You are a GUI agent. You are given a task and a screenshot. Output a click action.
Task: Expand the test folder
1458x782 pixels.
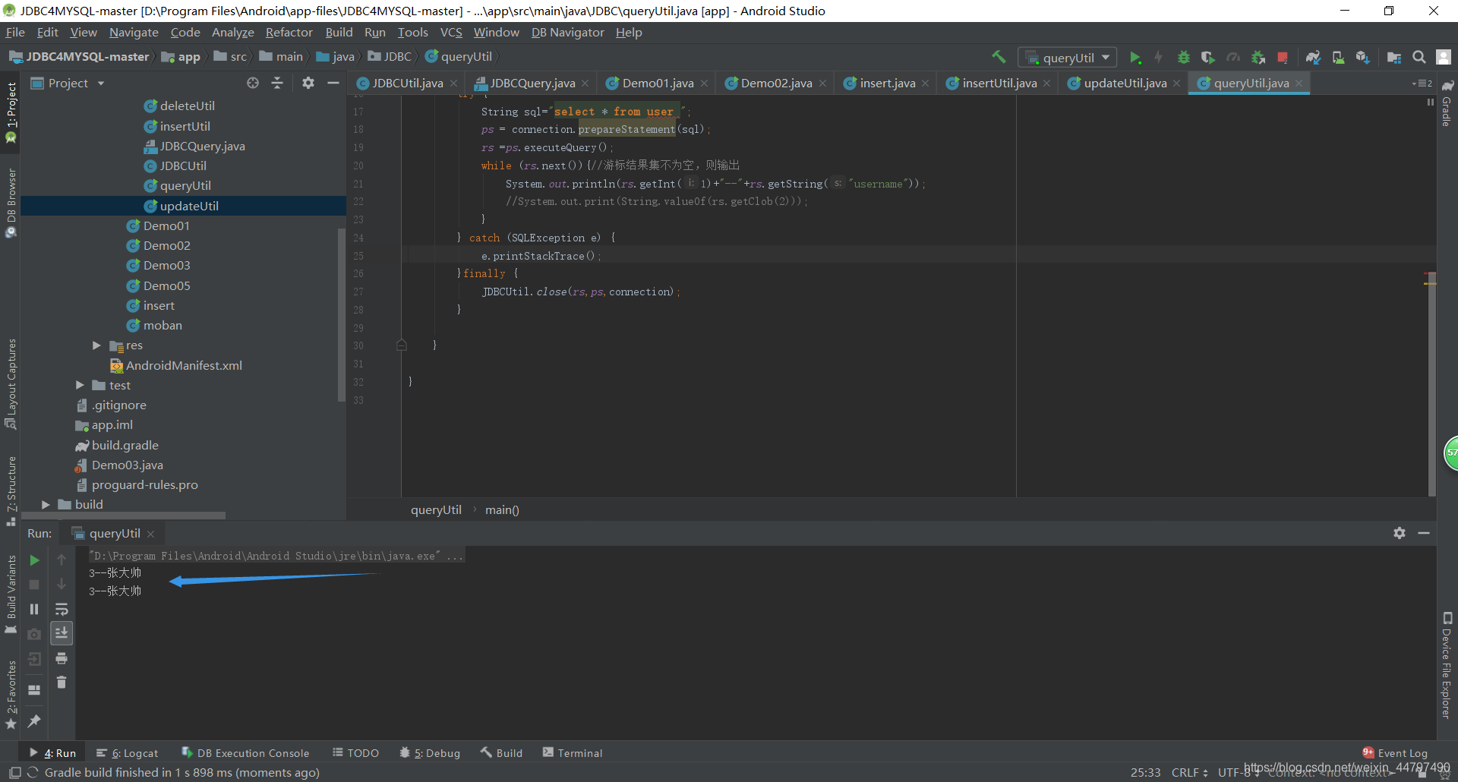click(80, 385)
